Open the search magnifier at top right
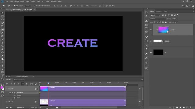The width and height of the screenshot is (195, 109). click(x=183, y=6)
